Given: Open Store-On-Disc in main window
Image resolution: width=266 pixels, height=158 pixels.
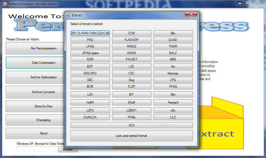Looking at the screenshot, I should click(x=35, y=106).
